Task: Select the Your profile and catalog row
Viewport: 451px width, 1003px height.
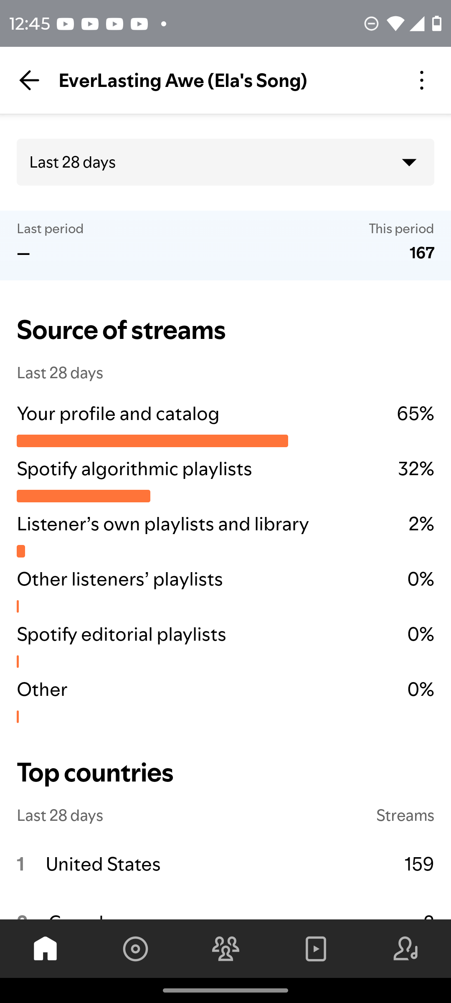Action: tap(225, 425)
